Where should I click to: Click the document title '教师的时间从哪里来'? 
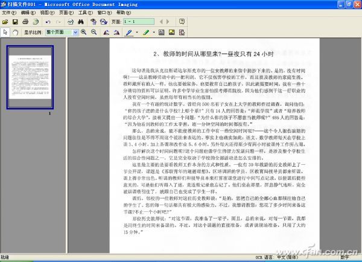click(x=192, y=54)
